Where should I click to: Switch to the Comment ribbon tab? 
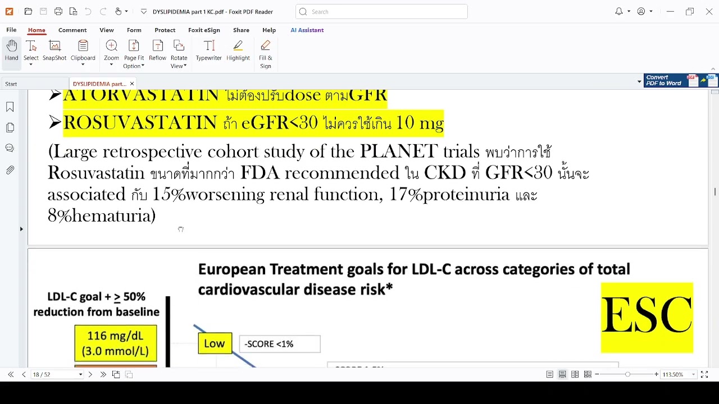coord(72,30)
